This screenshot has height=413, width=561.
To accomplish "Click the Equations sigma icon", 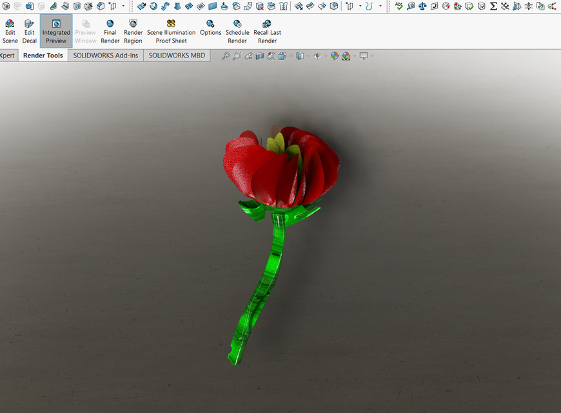I will [493, 6].
